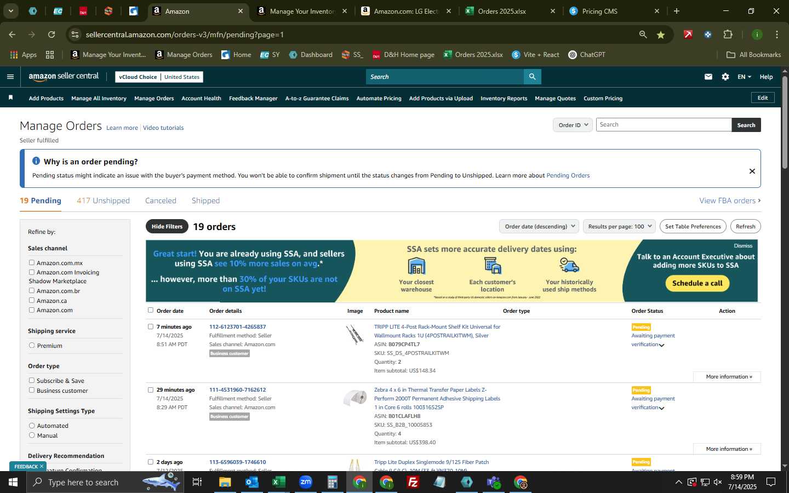Switch to the Canceled orders tab
Screen dimensions: 789x493
tap(161, 200)
